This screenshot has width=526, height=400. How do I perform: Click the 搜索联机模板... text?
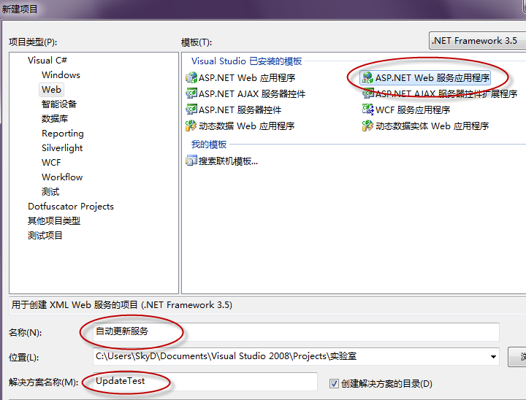[228, 161]
